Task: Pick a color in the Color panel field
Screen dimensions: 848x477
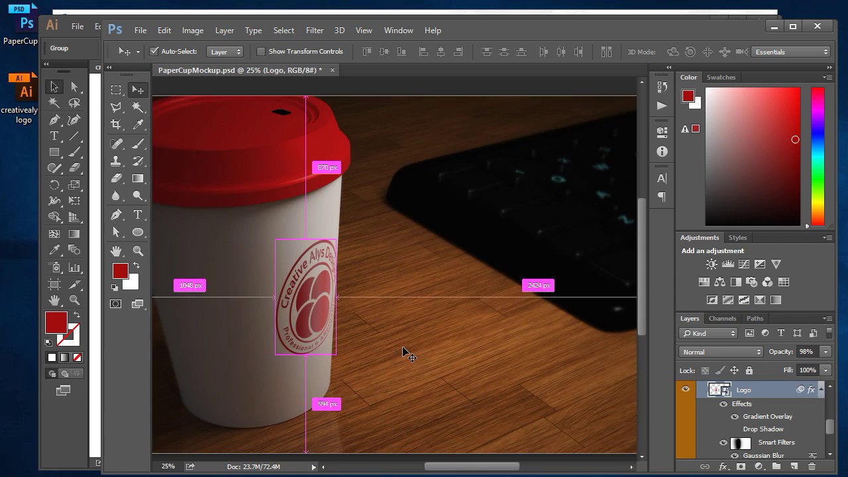Action: point(753,156)
